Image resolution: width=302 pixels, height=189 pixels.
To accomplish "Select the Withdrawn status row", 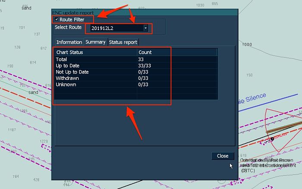I will click(x=95, y=79).
